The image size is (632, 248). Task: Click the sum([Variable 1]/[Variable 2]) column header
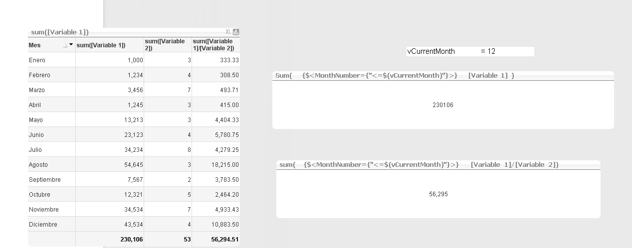213,45
